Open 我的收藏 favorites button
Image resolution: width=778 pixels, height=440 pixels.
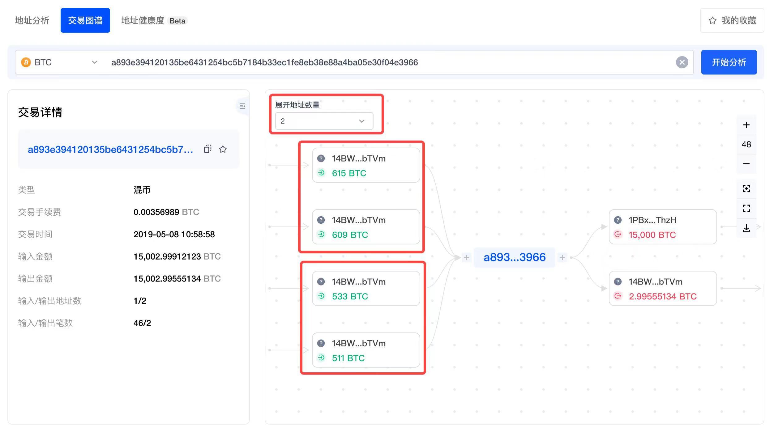point(732,20)
